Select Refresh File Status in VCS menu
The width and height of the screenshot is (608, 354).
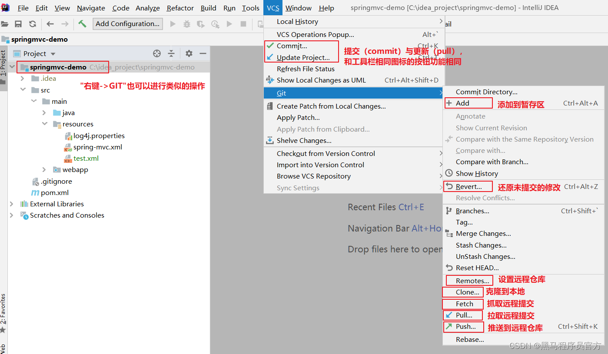(x=354, y=69)
